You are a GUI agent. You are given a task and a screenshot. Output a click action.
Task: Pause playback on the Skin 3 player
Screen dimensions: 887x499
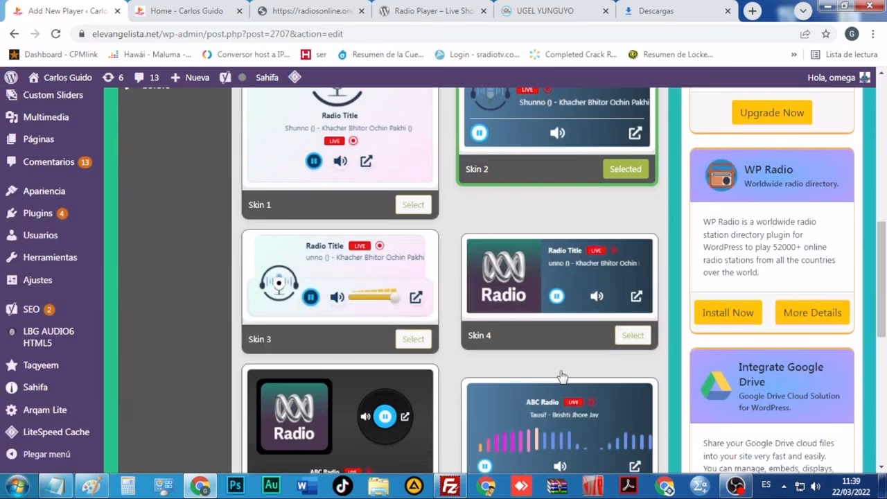(x=310, y=297)
